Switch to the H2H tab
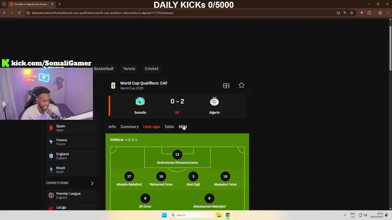This screenshot has width=392, height=220. pyautogui.click(x=183, y=127)
